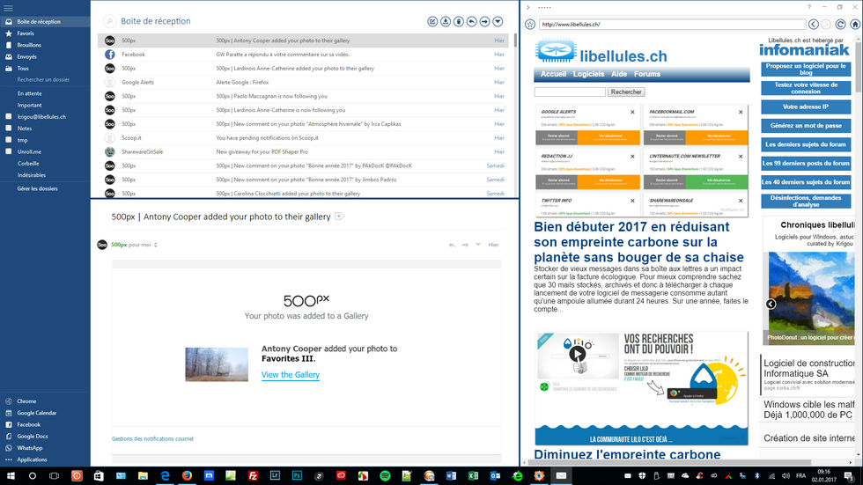Open the 'Alerte Google : Firefox' email
863x485 pixels.
point(304,83)
